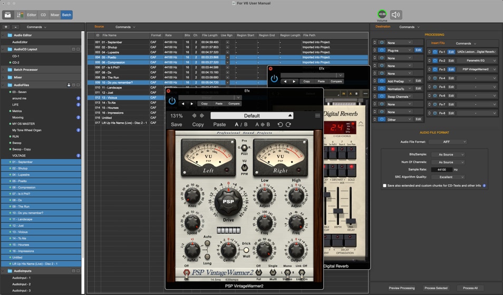Toggle the power button for Fx-3
Screen dimensions: 503x295
tap(435, 70)
